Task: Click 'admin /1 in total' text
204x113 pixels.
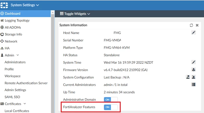Action: point(115,85)
